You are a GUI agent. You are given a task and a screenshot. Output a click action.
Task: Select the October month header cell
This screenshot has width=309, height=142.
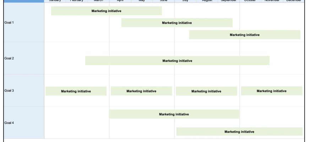click(x=250, y=1)
